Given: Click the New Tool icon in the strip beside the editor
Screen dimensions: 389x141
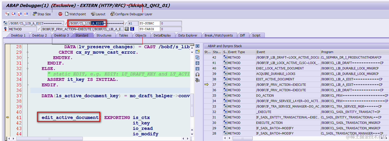Looking at the screenshot, I should point(197,52).
